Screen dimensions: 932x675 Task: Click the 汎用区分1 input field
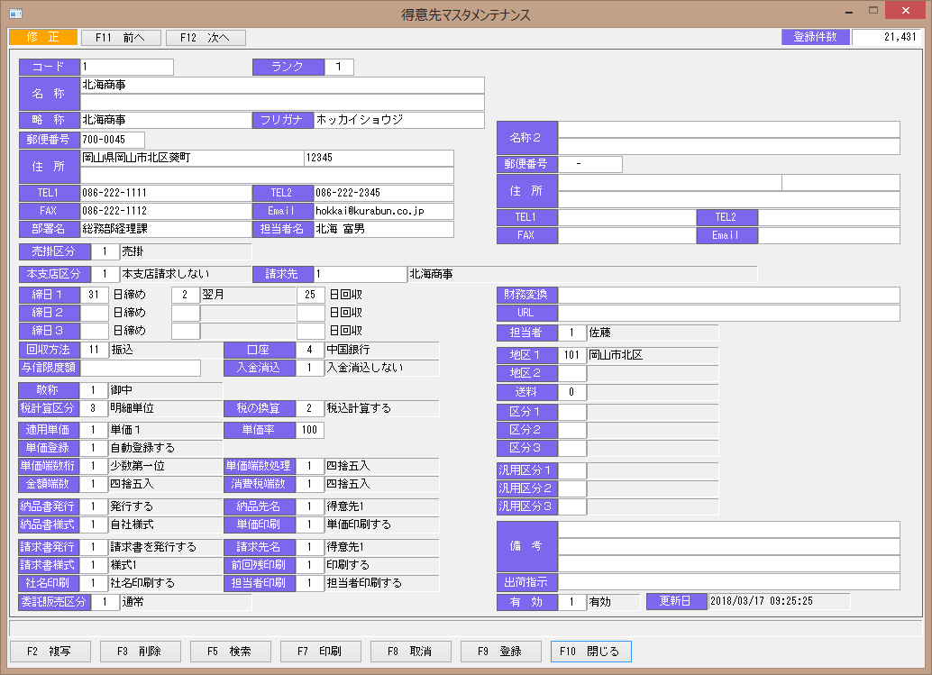(572, 470)
